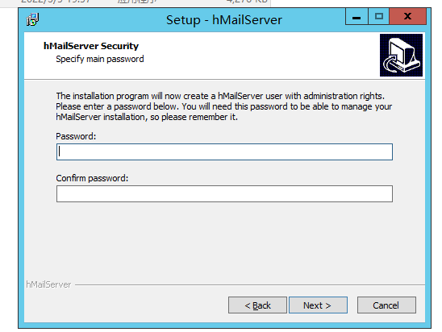Viewport: 442px width, 332px height.
Task: Maximize the hMailServer Setup window
Action: point(379,17)
